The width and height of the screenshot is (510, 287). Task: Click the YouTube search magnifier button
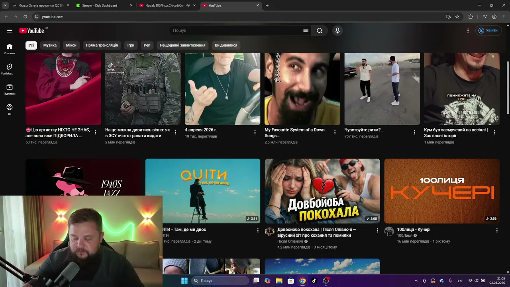click(x=320, y=31)
